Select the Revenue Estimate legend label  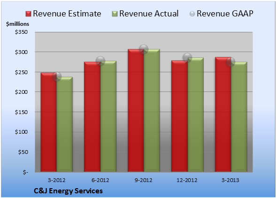[x=67, y=14]
